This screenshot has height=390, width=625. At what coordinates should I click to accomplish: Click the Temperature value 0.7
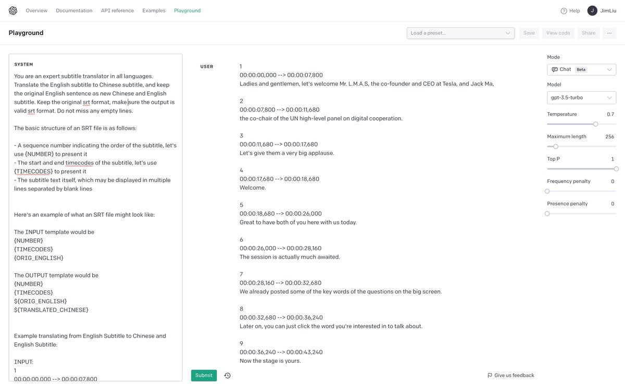click(x=610, y=114)
